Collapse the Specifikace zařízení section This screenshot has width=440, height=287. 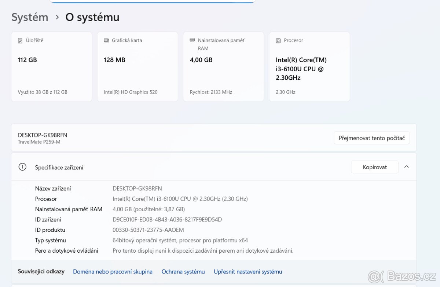click(x=406, y=166)
